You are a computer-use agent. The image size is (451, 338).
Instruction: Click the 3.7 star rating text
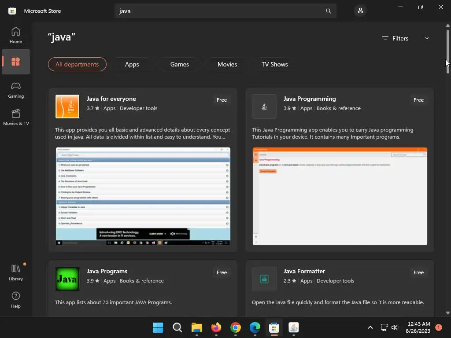pyautogui.click(x=93, y=108)
